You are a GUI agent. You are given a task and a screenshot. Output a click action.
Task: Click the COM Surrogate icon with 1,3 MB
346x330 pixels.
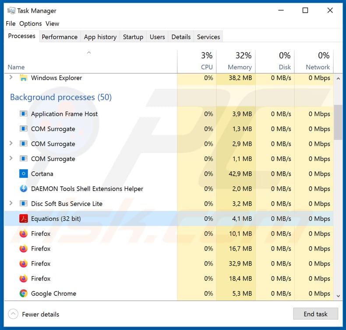click(23, 129)
